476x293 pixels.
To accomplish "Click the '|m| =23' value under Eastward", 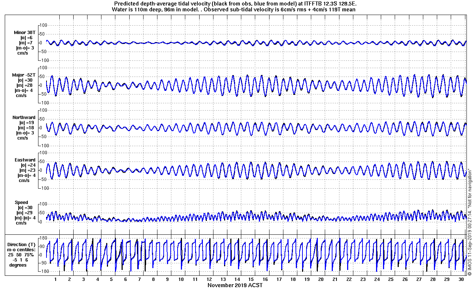I will pyautogui.click(x=27, y=170).
